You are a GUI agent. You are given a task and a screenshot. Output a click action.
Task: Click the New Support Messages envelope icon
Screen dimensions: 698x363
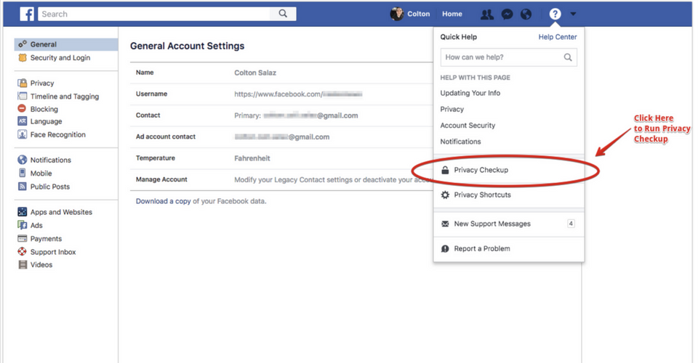445,224
